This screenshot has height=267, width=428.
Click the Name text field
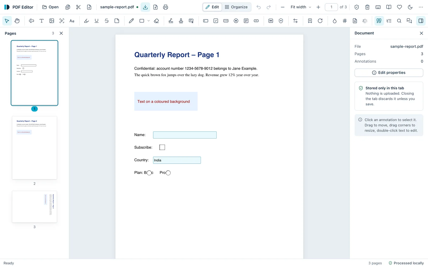pos(185,135)
